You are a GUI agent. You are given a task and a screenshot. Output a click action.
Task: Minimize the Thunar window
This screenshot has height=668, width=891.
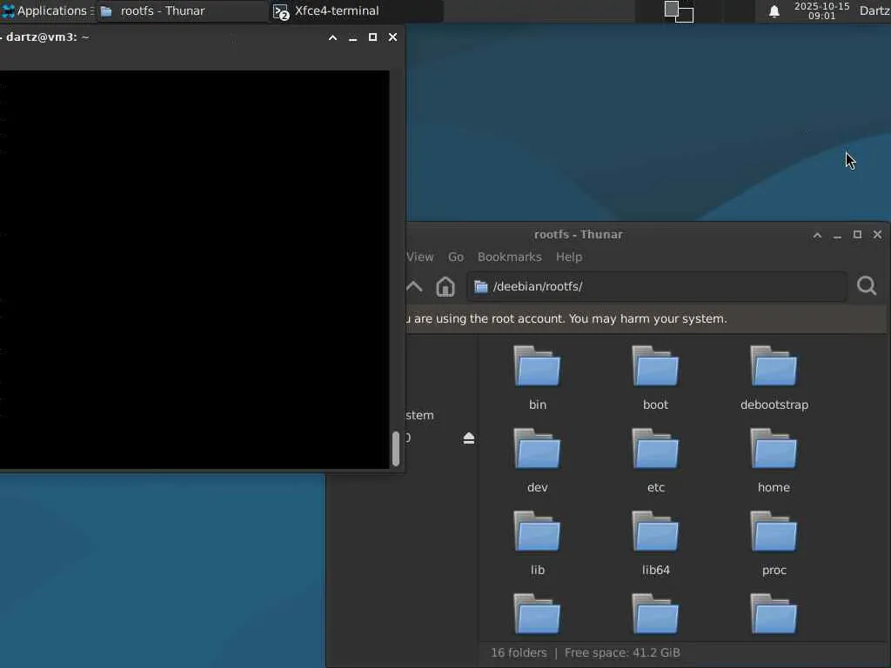pyautogui.click(x=837, y=235)
